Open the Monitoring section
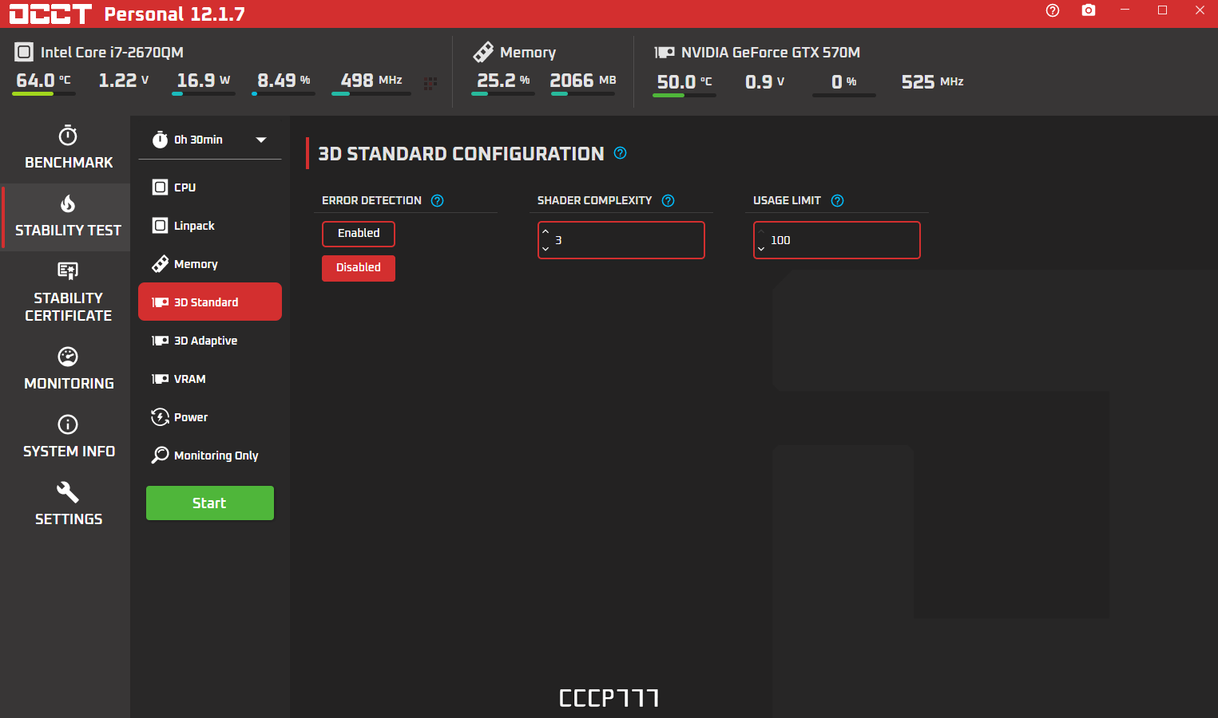The image size is (1218, 718). [66, 369]
